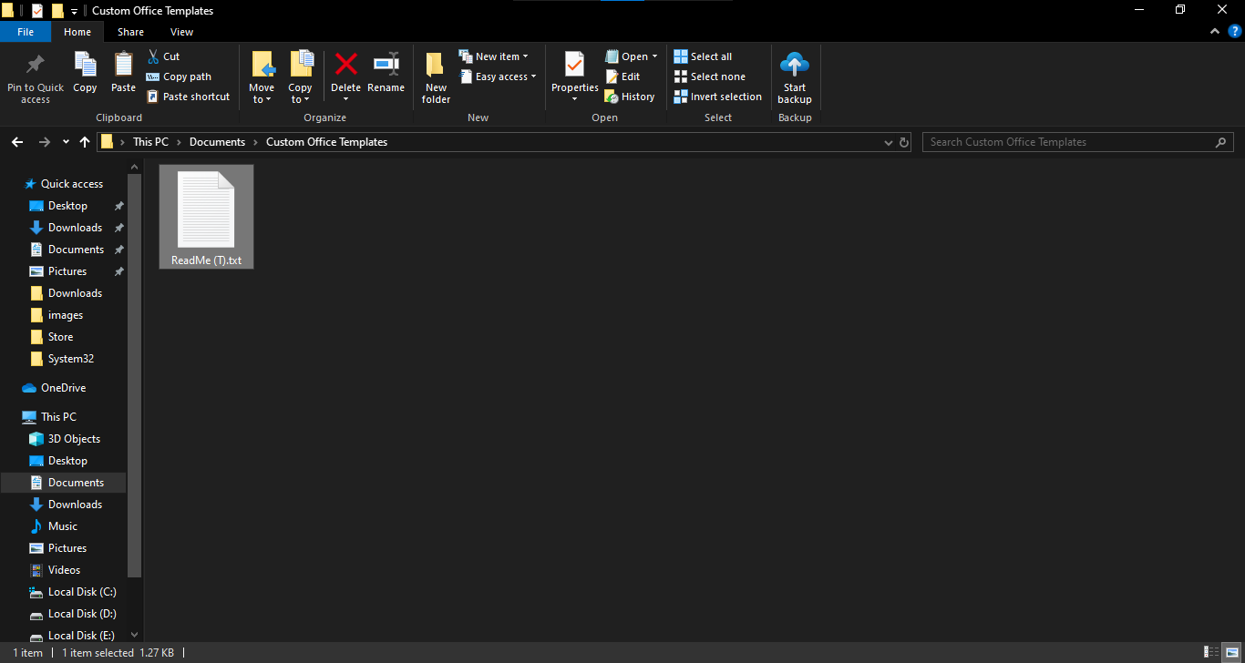
Task: Create a New folder
Action: pos(436,77)
